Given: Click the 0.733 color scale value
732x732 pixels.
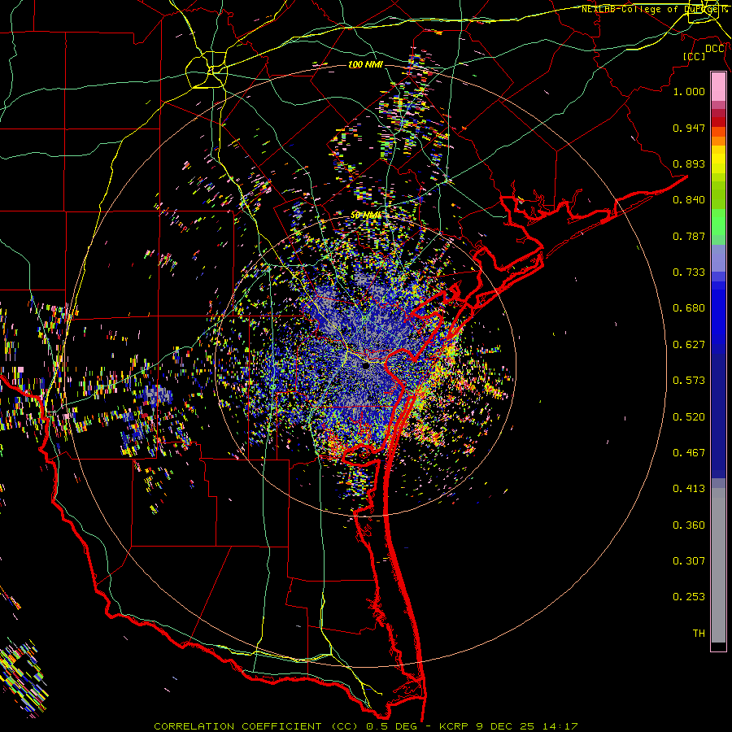Looking at the screenshot, I should click(689, 272).
